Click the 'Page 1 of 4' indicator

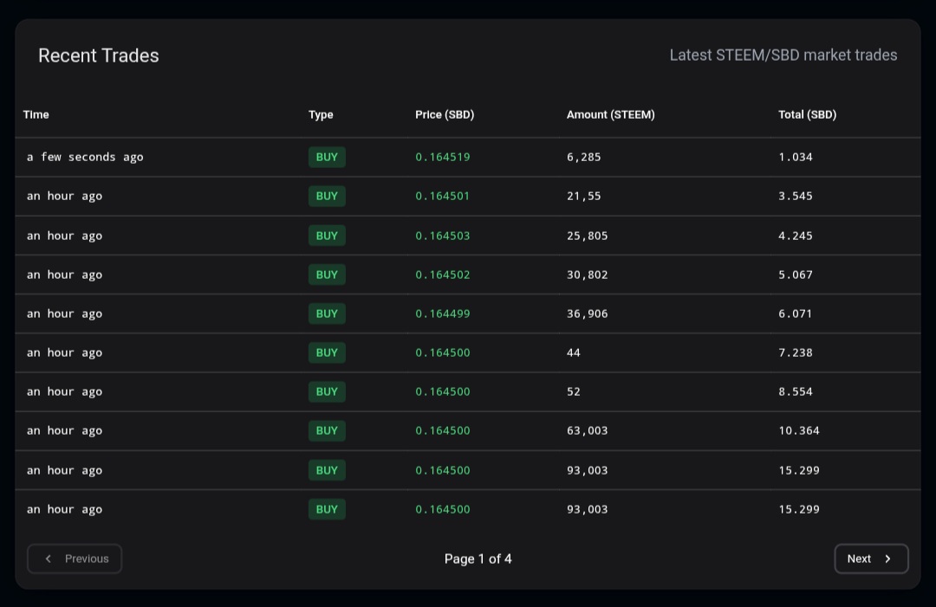478,559
